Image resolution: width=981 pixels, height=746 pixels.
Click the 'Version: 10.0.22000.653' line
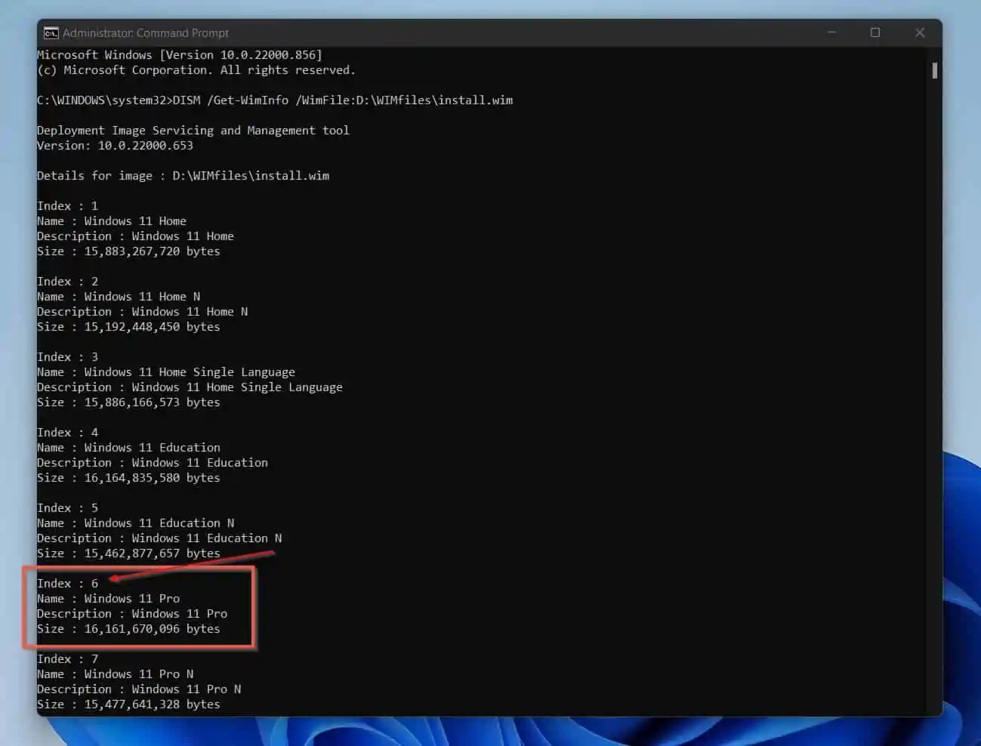point(115,146)
